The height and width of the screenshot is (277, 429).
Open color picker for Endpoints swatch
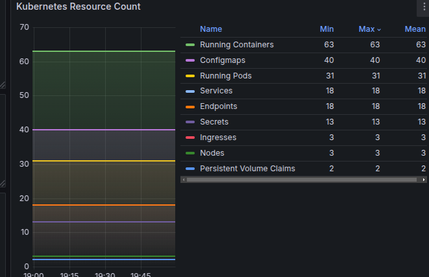pyautogui.click(x=190, y=107)
